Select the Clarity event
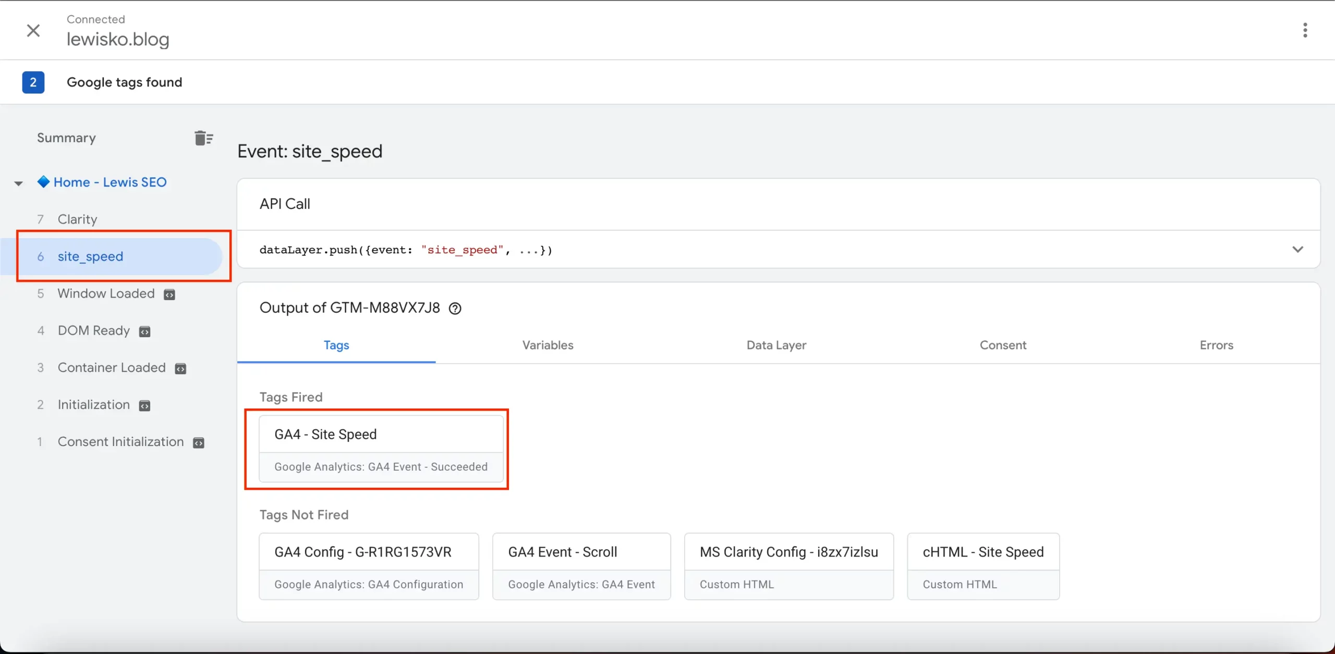The width and height of the screenshot is (1335, 654). 77,219
